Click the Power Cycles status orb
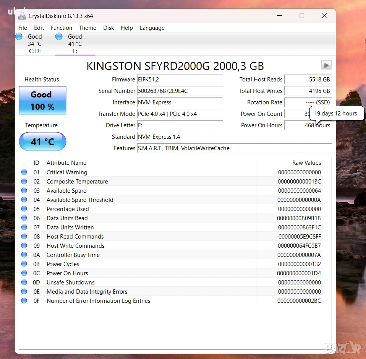Image resolution: width=366 pixels, height=359 pixels. (x=24, y=264)
